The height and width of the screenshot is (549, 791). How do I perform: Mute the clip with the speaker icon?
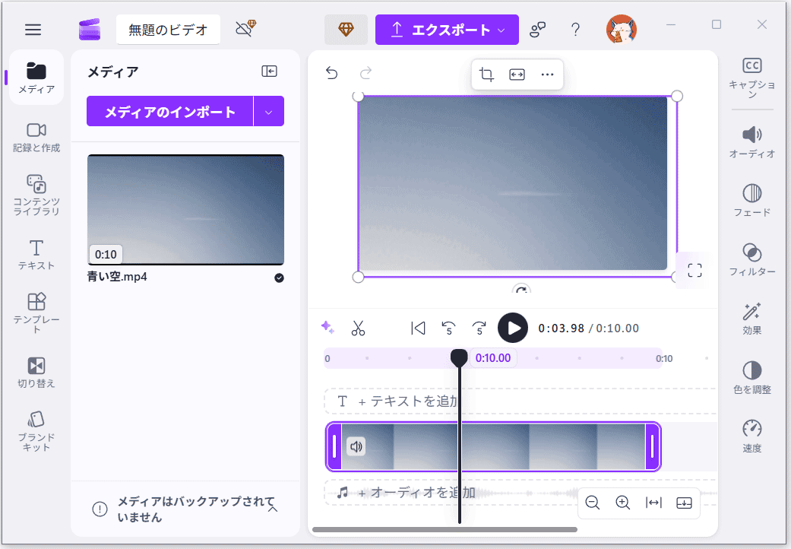(356, 447)
